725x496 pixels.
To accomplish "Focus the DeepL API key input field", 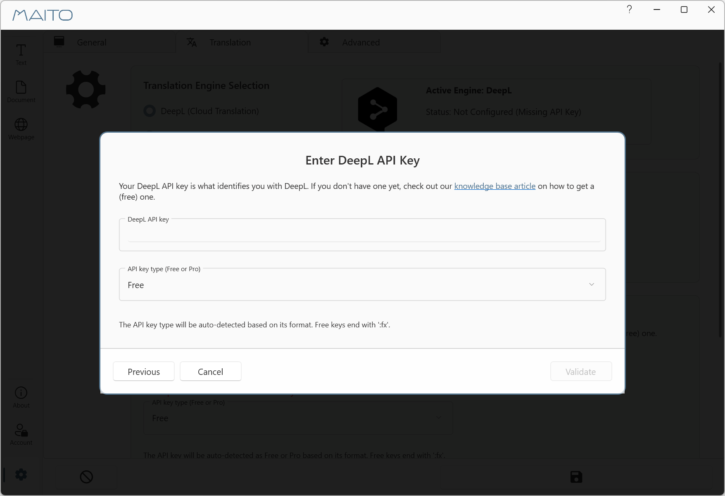I will (362, 235).
